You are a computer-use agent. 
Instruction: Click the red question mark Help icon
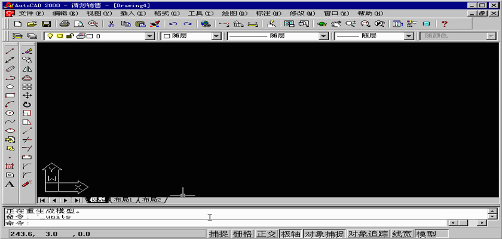point(444,24)
